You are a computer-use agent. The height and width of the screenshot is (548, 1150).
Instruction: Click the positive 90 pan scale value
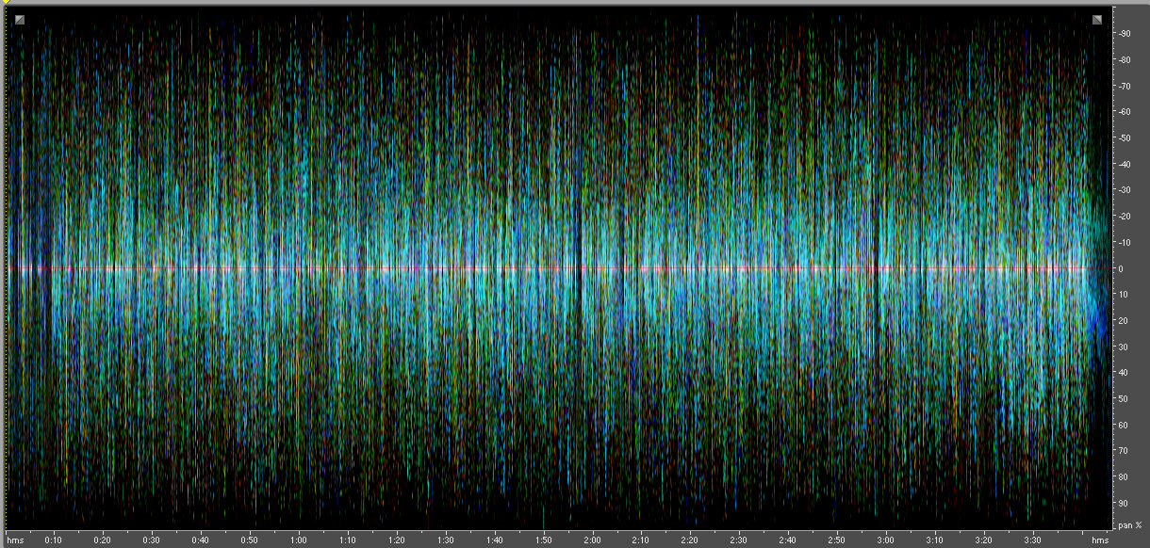pos(1125,504)
